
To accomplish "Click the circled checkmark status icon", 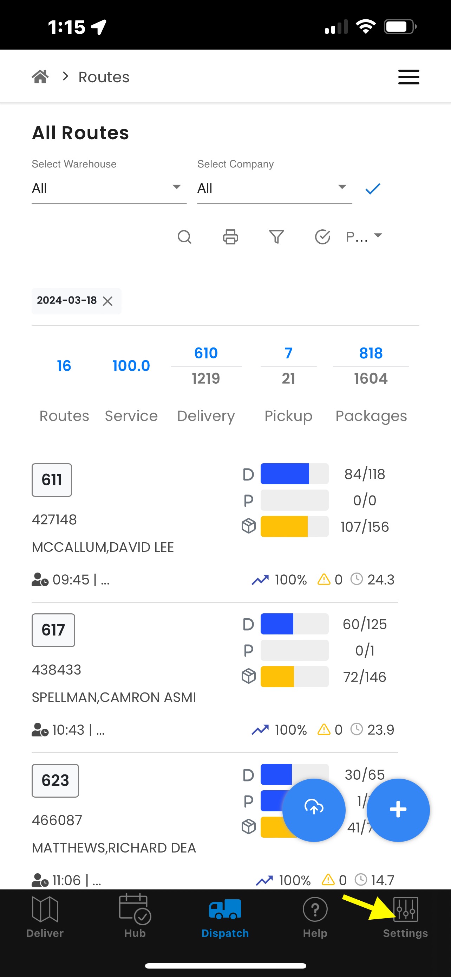I will click(x=323, y=237).
